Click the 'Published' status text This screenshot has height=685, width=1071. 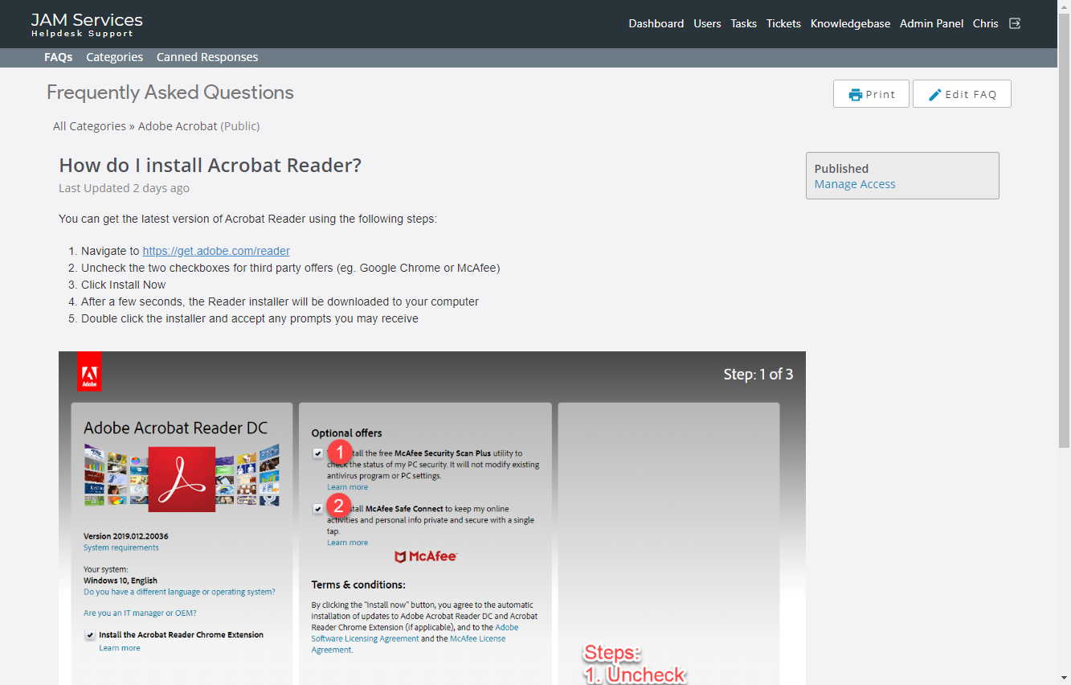click(841, 169)
